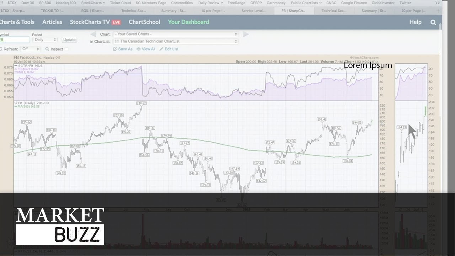The image size is (455, 256).
Task: Open the SC Members Page bookmark
Action: tap(151, 3)
